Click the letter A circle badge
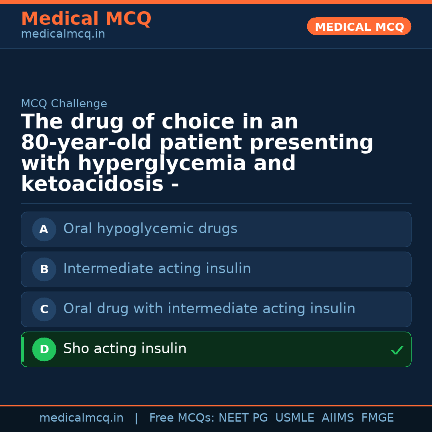The image size is (432, 432). (x=44, y=230)
